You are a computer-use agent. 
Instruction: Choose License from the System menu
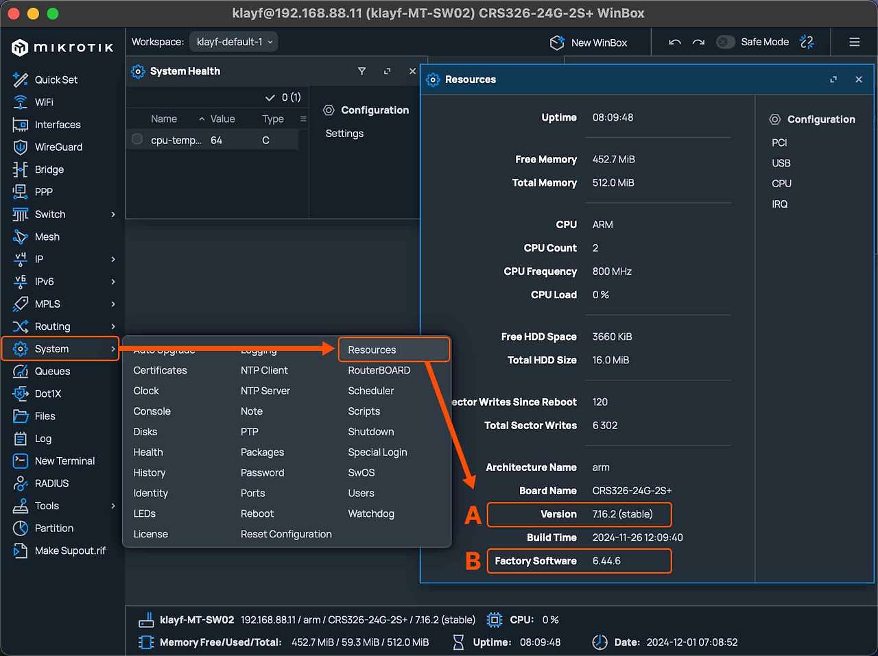pyautogui.click(x=151, y=534)
